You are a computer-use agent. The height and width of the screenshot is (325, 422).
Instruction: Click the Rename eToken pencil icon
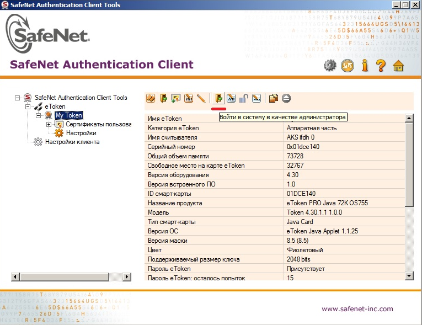coord(201,98)
